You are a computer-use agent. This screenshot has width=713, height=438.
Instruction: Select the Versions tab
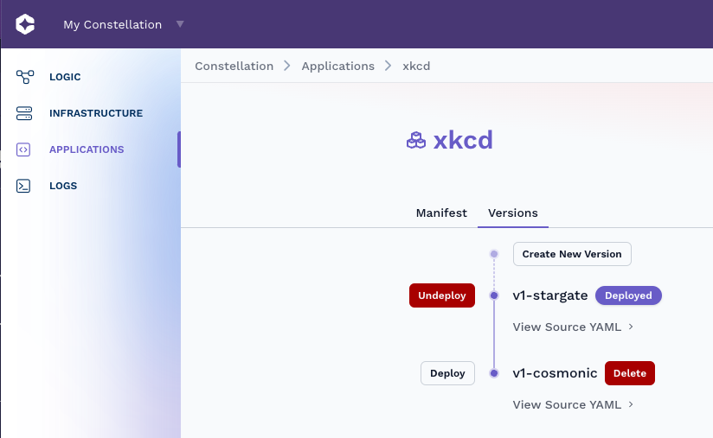pyautogui.click(x=513, y=213)
